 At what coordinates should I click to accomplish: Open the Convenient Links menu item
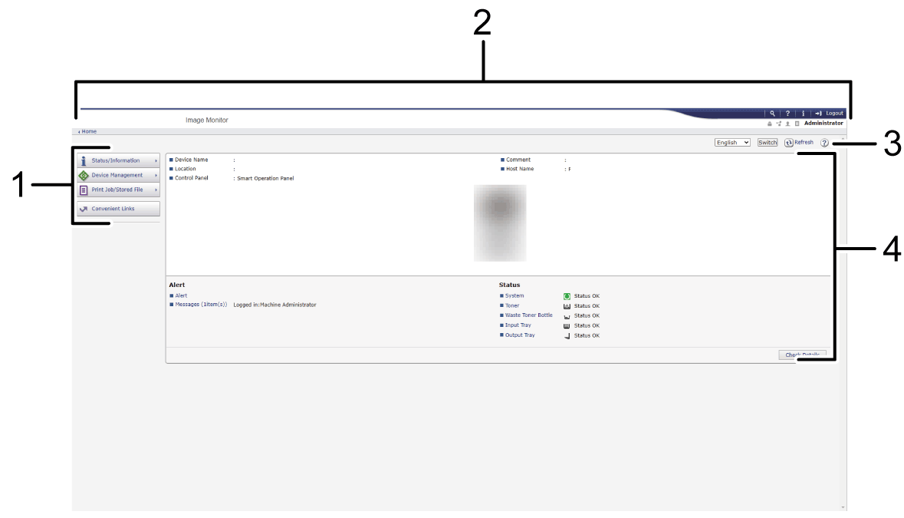(118, 209)
